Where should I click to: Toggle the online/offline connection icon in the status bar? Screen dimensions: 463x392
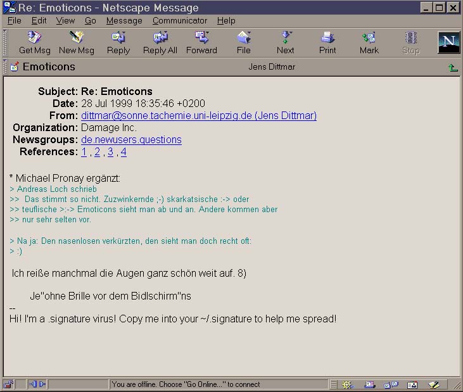[x=37, y=384]
